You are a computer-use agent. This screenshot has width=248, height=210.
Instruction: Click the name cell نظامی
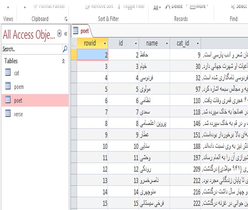(155, 100)
